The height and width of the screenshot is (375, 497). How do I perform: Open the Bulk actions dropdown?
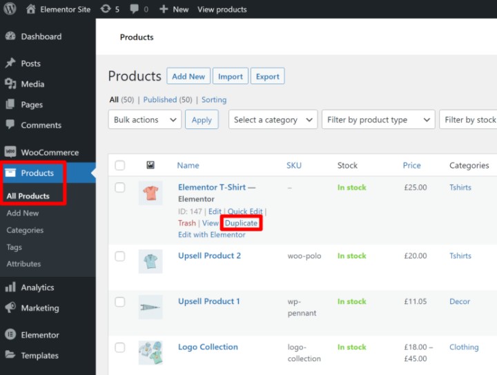pos(144,119)
